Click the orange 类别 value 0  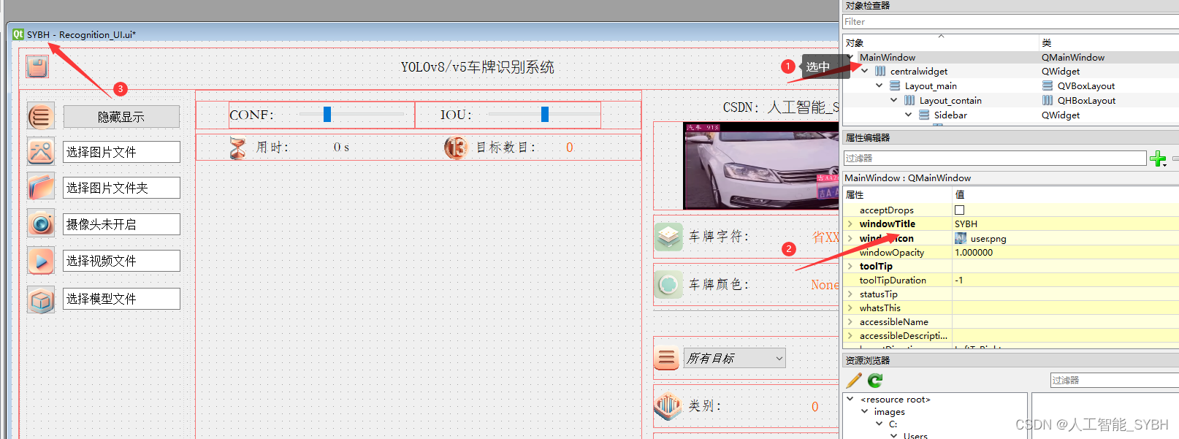point(815,407)
